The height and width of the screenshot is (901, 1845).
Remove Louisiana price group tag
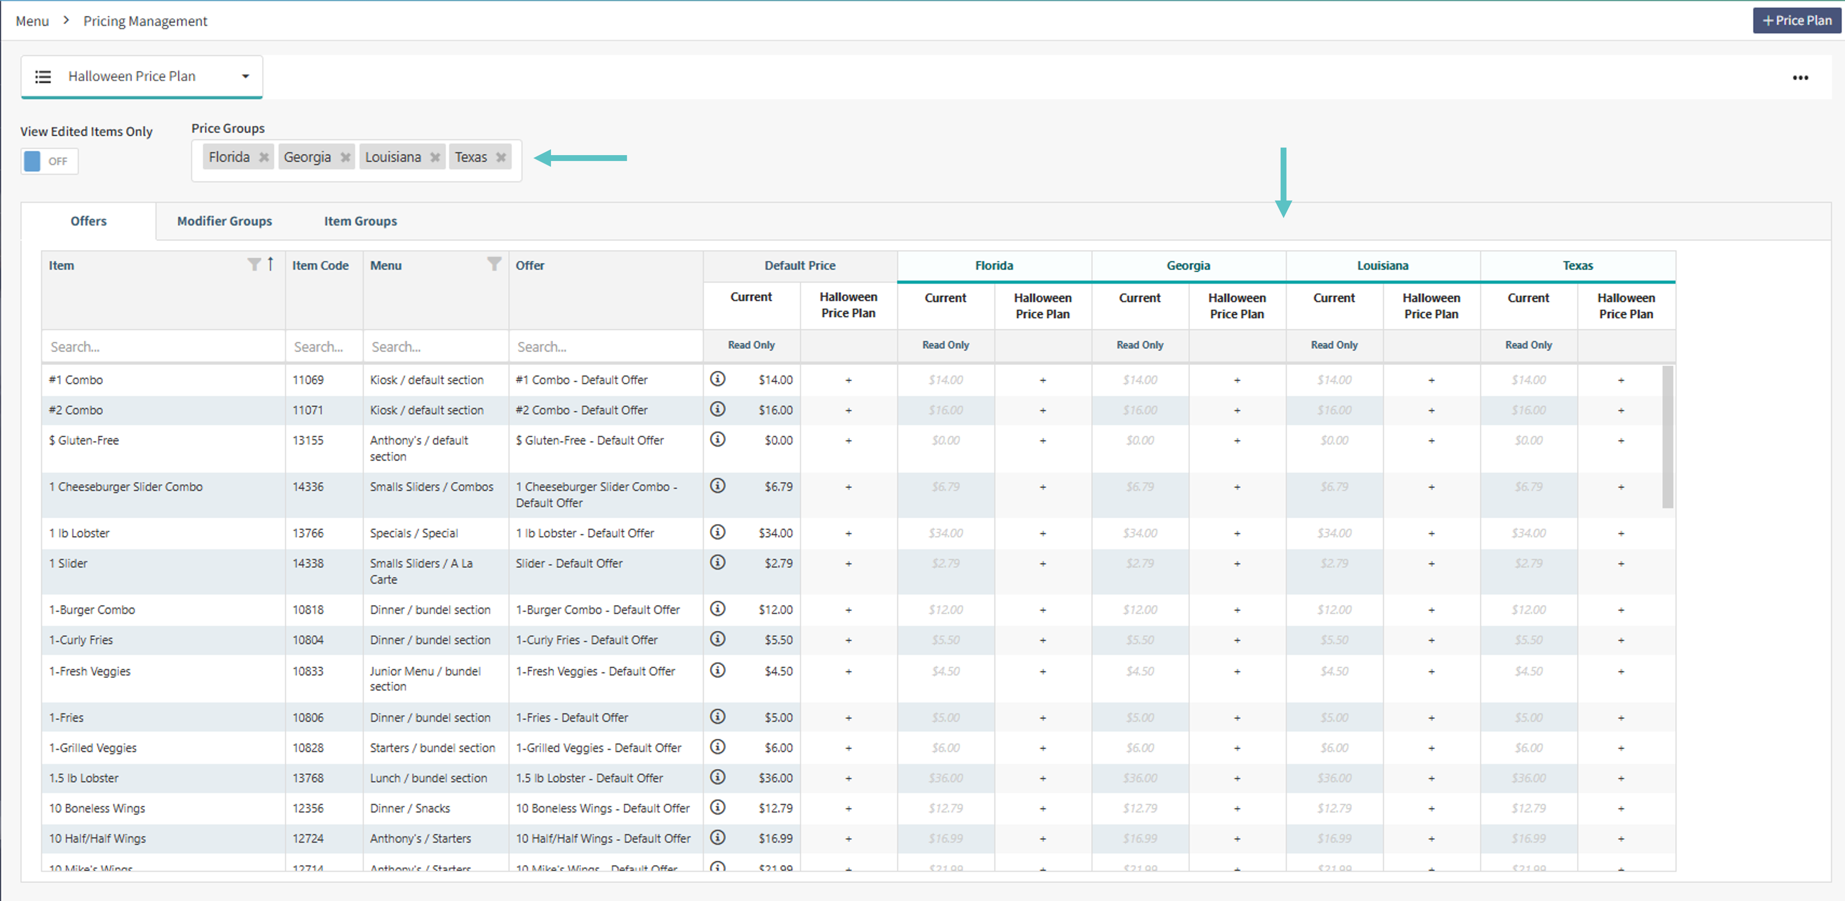tap(435, 158)
